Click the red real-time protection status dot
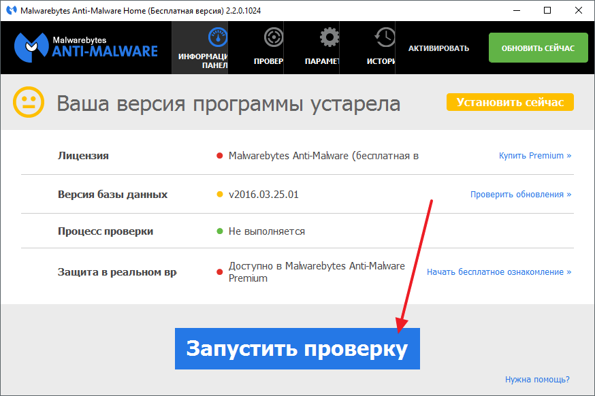Screen dimensions: 595x396 (x=220, y=272)
